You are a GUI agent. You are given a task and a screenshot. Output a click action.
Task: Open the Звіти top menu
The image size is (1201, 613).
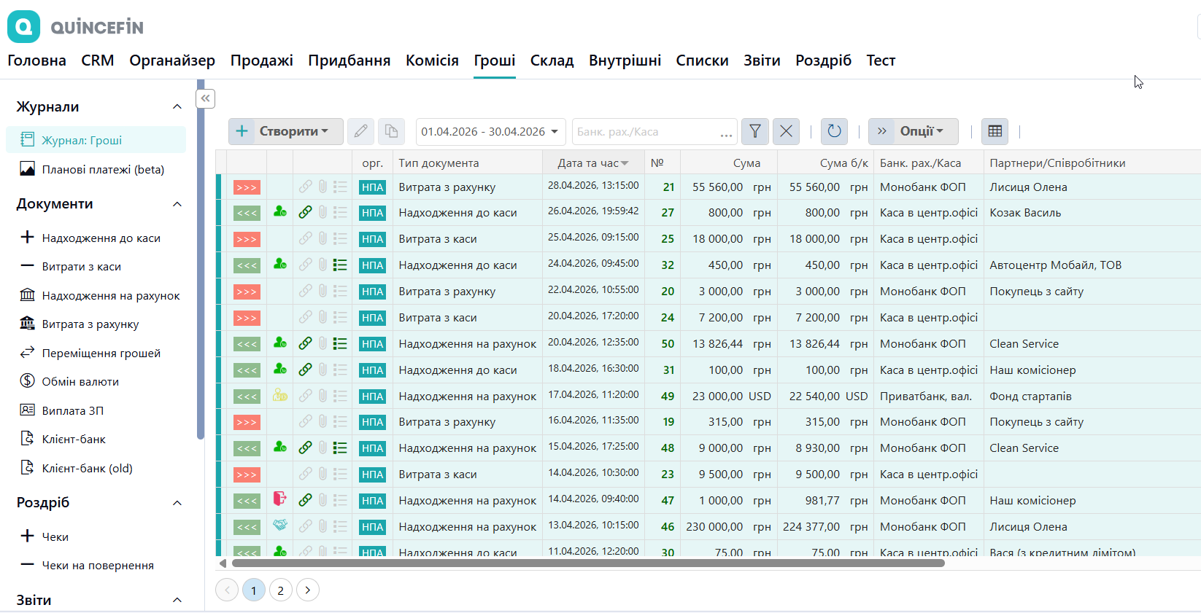coord(762,60)
